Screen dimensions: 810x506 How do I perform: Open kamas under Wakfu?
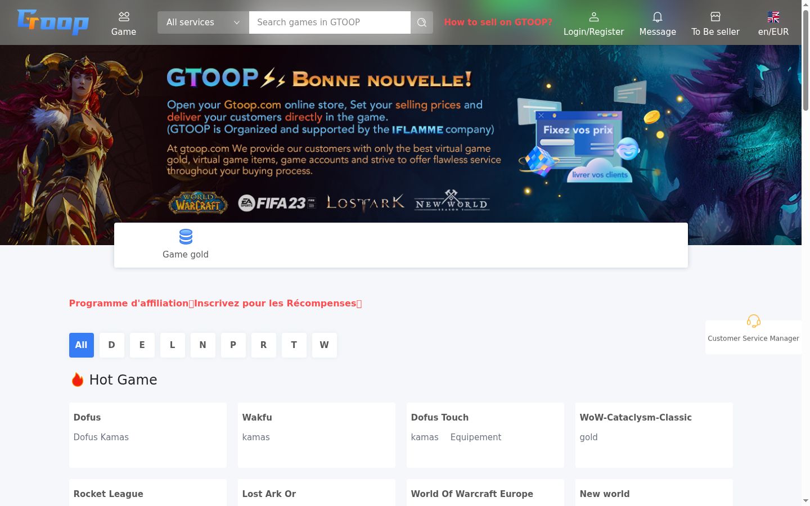256,437
